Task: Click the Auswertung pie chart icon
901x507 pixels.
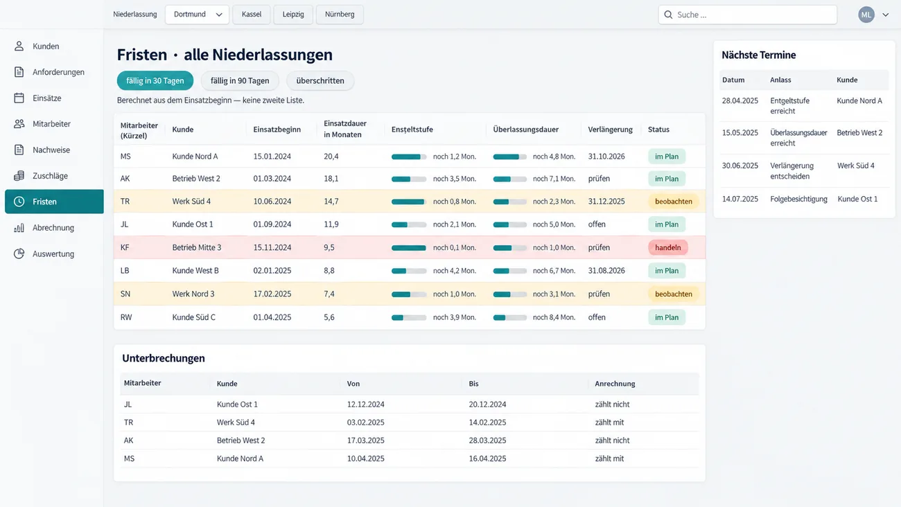Action: click(x=19, y=254)
